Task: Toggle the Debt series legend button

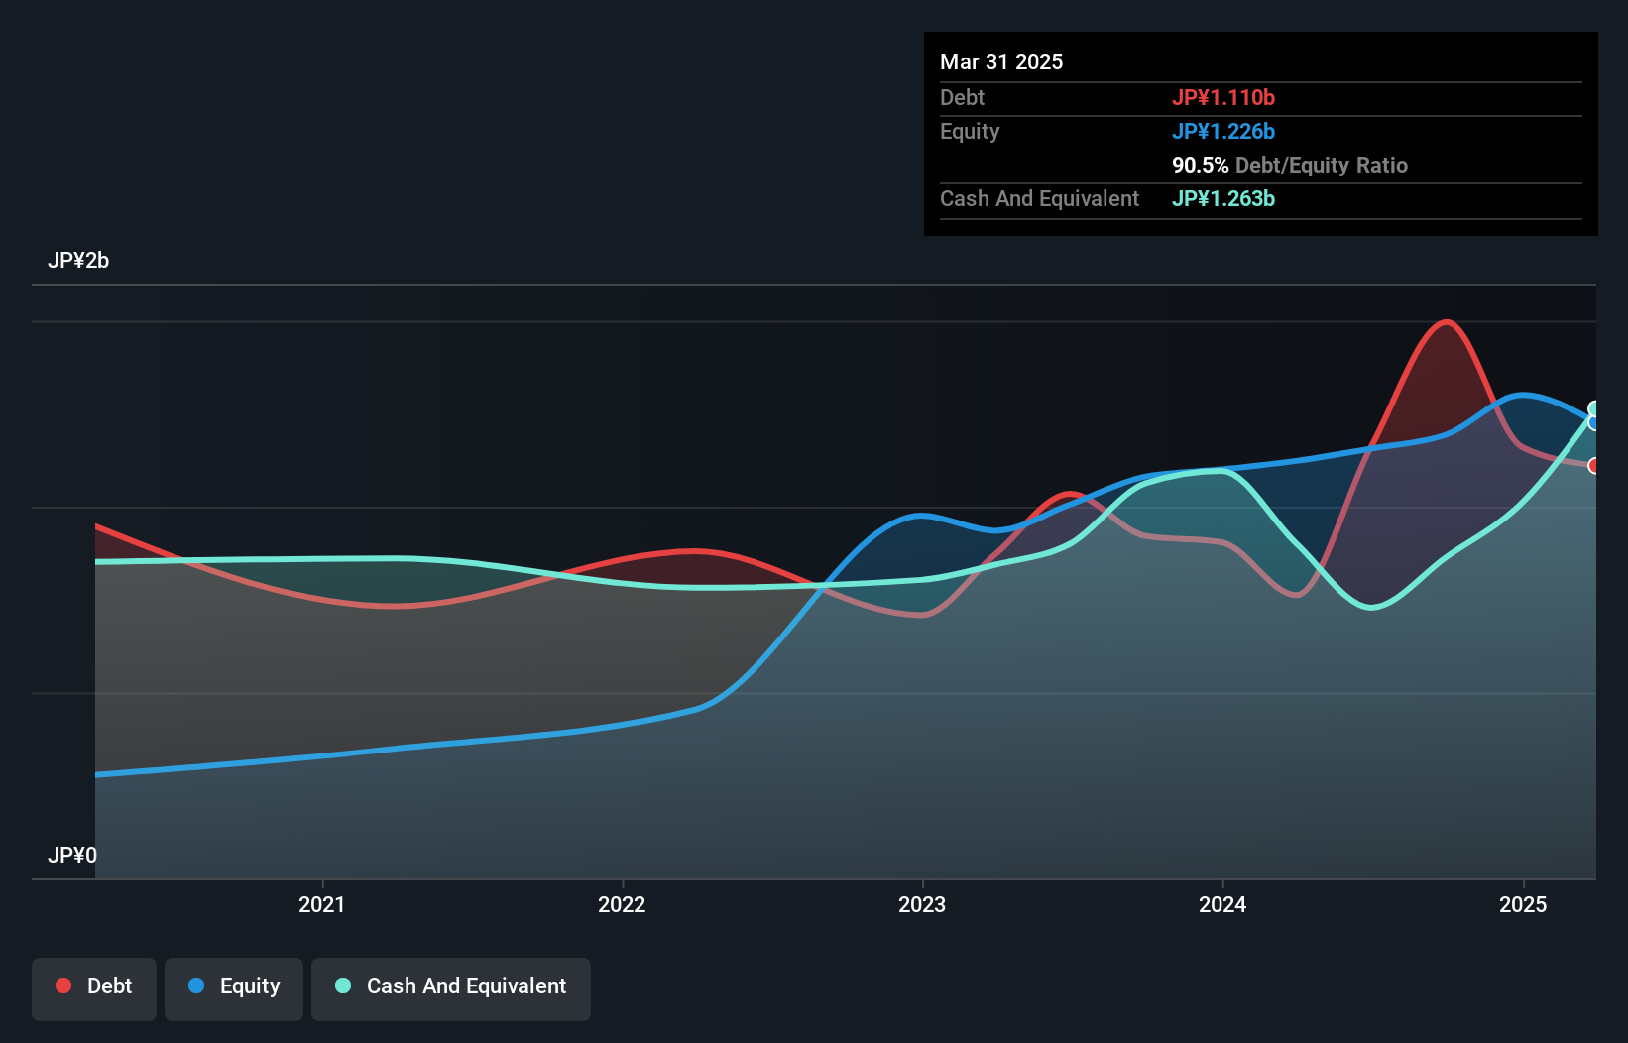Action: click(x=94, y=988)
